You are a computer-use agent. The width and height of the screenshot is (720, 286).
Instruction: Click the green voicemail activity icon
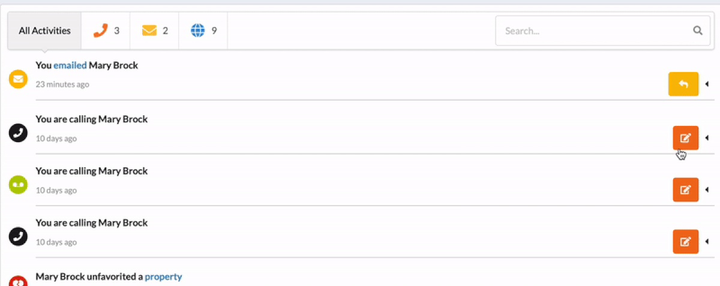pyautogui.click(x=19, y=185)
